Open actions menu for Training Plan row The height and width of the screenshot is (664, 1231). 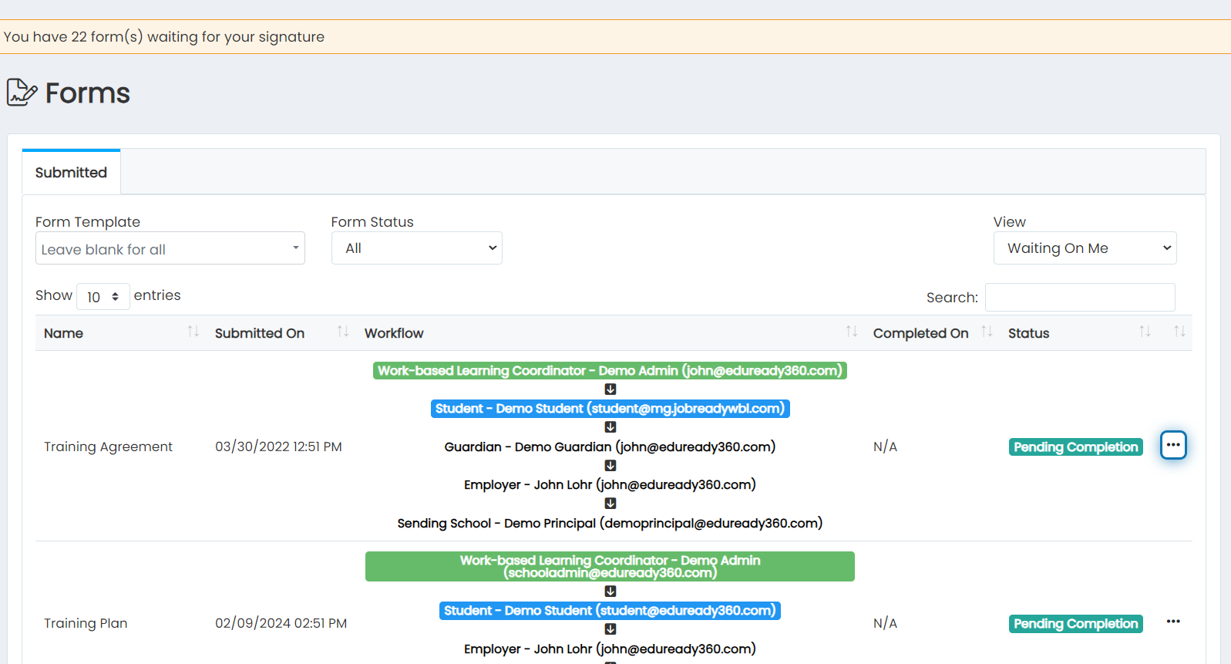[x=1173, y=622]
